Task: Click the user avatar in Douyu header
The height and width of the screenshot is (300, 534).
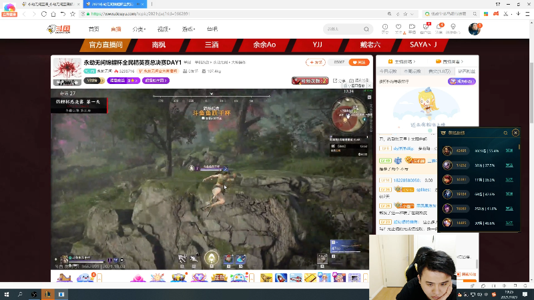Action: [474, 29]
